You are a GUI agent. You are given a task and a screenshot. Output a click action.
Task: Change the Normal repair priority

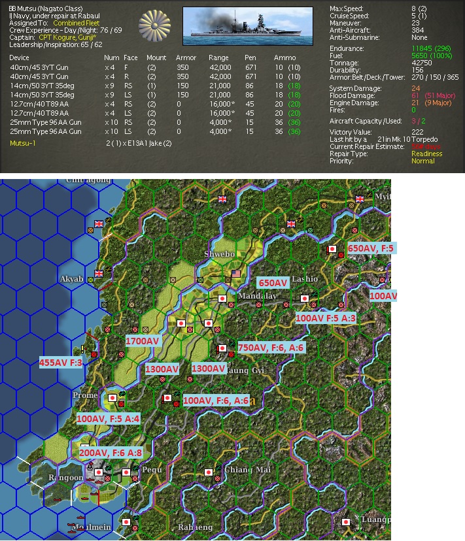pos(423,161)
